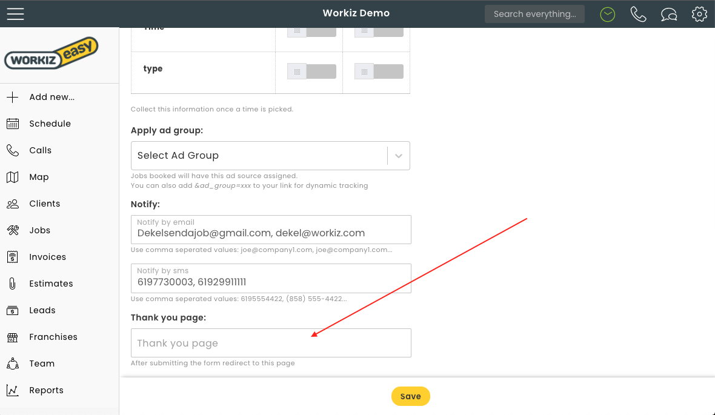The width and height of the screenshot is (715, 415).
Task: Open the settings gear icon
Action: point(699,14)
